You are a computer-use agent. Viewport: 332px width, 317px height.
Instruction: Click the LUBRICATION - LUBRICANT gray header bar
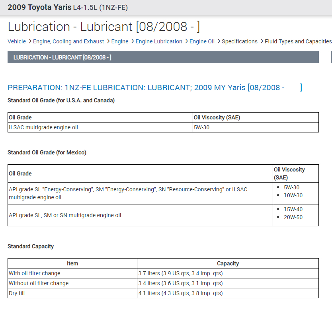pyautogui.click(x=163, y=57)
